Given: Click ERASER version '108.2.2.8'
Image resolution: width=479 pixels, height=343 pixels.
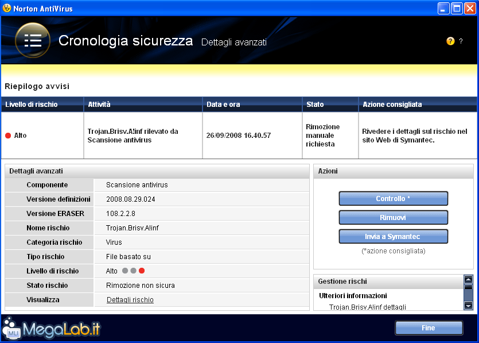Looking at the screenshot, I should pos(120,214).
